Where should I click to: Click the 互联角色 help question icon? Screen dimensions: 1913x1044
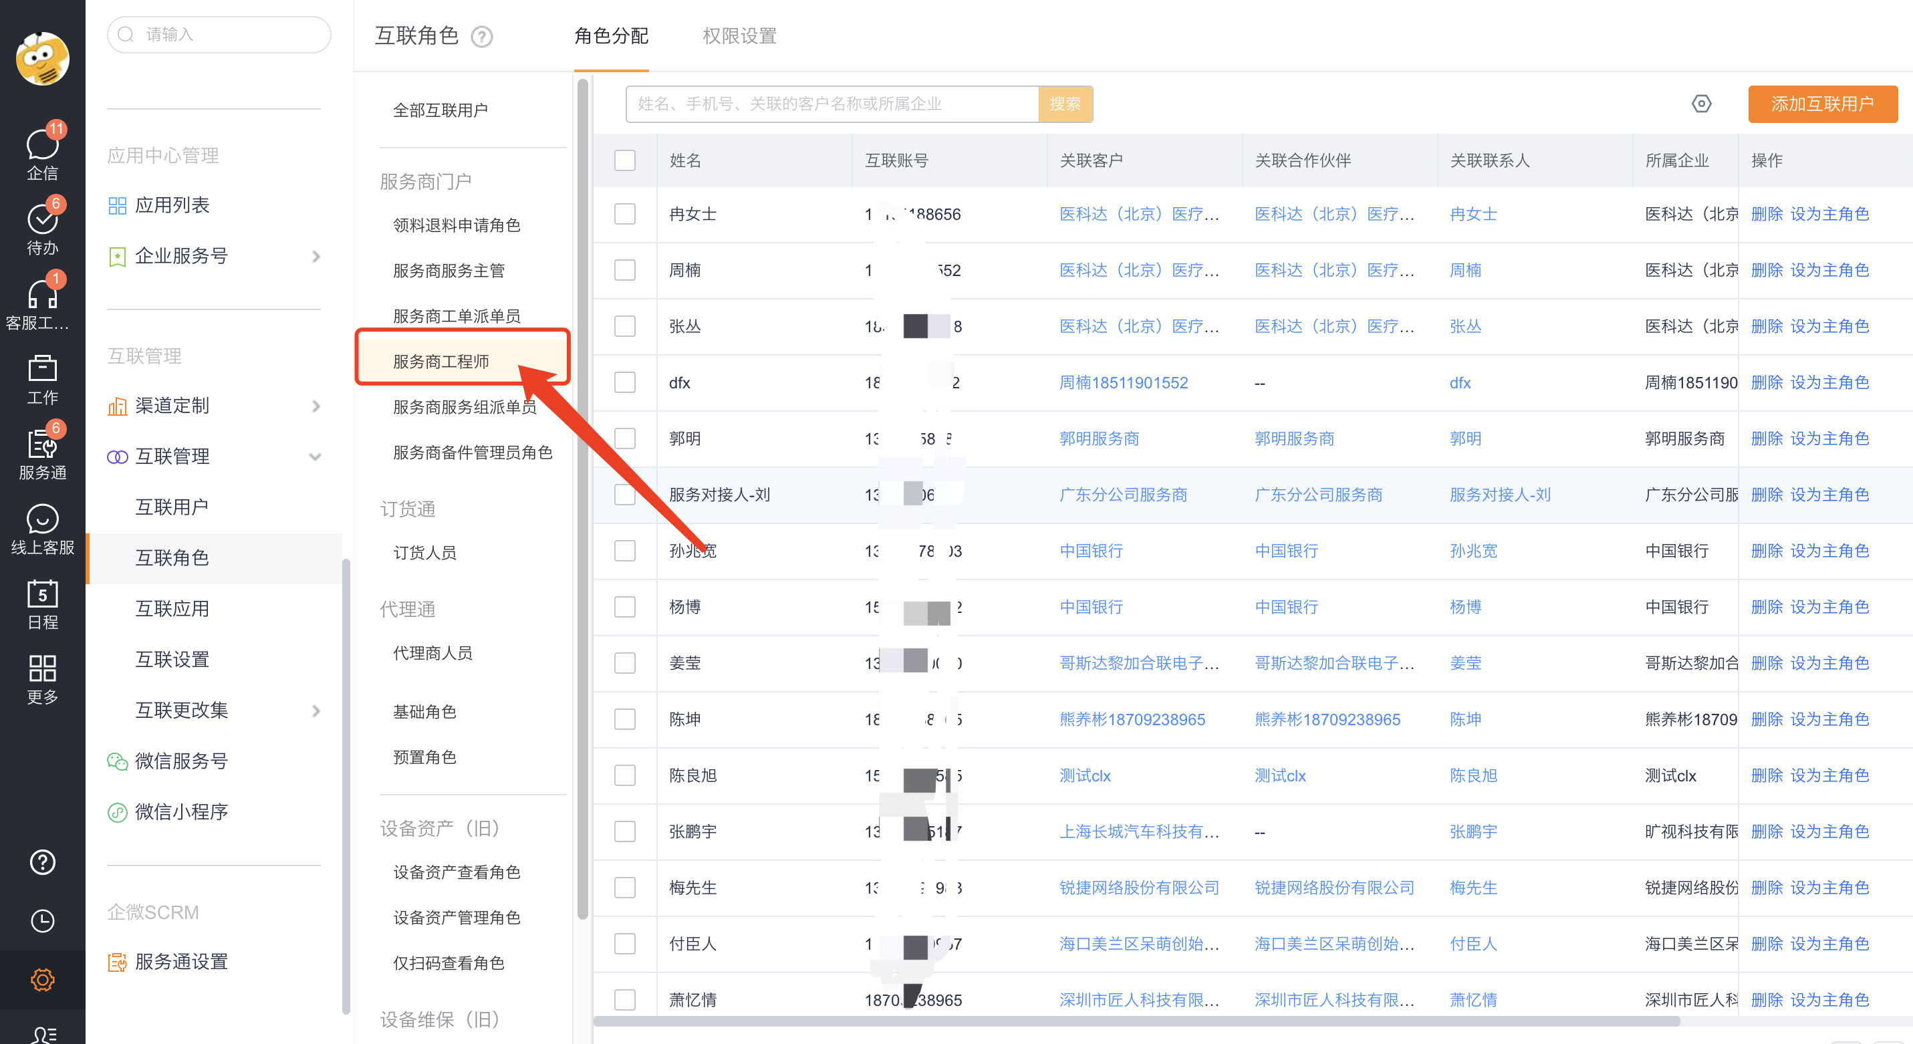[482, 36]
